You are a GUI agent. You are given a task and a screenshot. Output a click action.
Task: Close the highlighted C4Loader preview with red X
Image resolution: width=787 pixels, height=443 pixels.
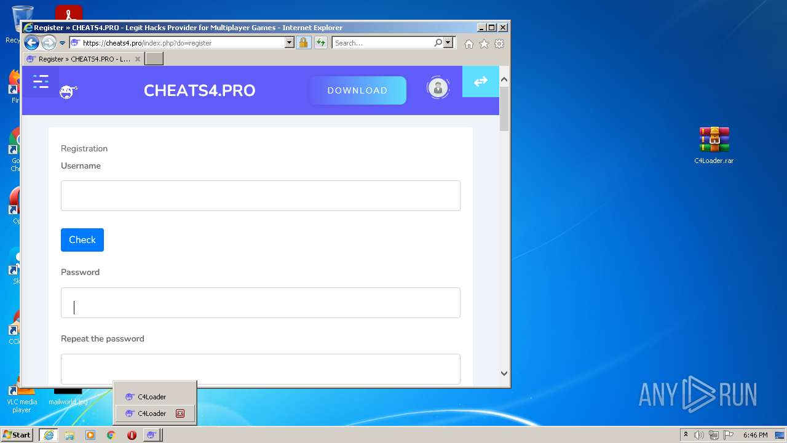(180, 413)
